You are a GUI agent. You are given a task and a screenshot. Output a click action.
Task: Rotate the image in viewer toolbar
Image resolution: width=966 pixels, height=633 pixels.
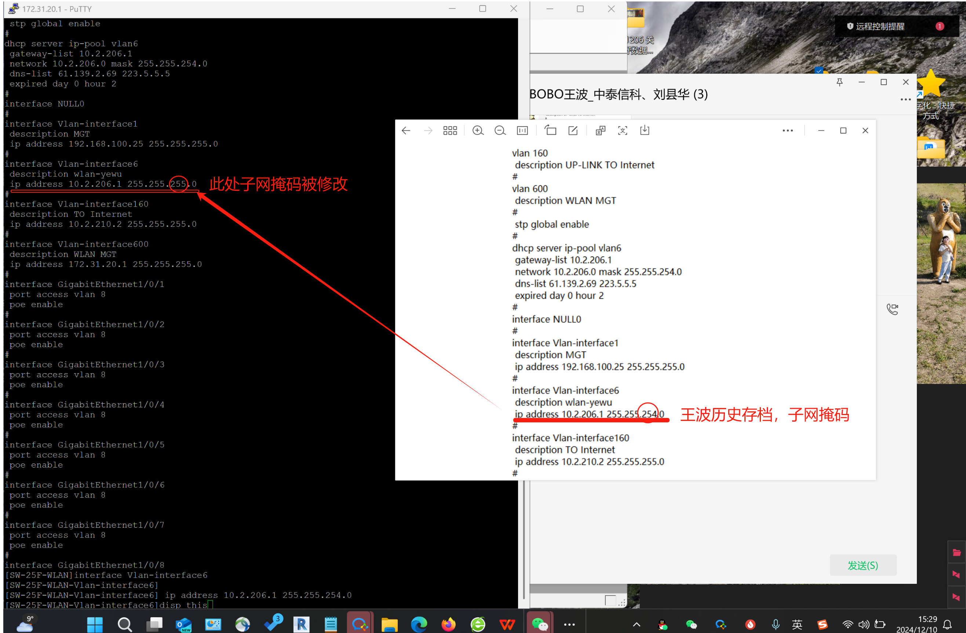(x=550, y=131)
